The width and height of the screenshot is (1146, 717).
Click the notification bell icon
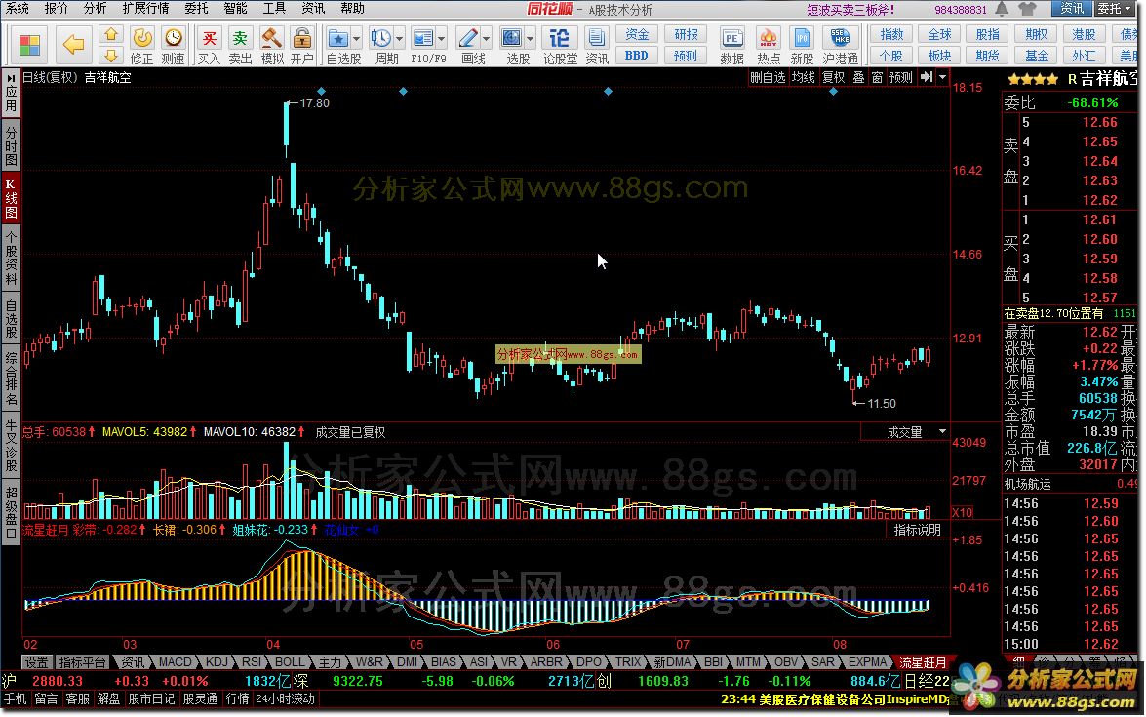pyautogui.click(x=1002, y=9)
